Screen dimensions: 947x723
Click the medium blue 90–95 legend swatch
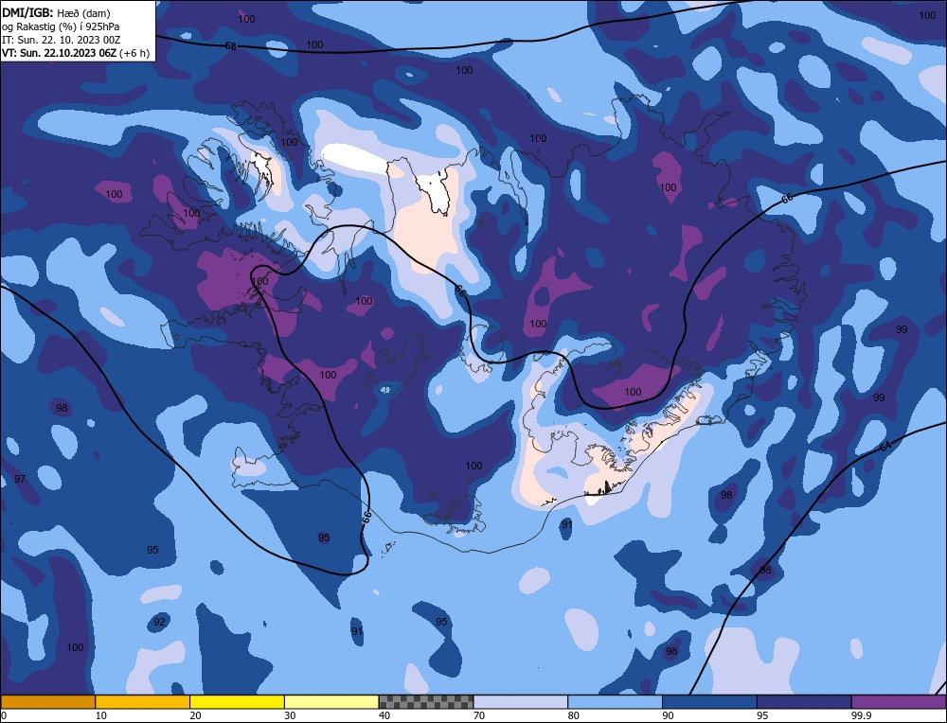point(709,702)
